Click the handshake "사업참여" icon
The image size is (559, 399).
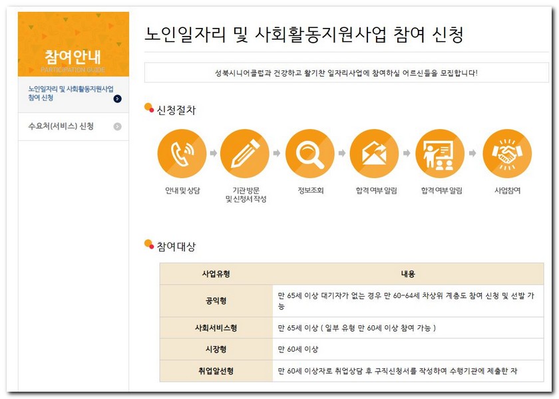pos(507,152)
